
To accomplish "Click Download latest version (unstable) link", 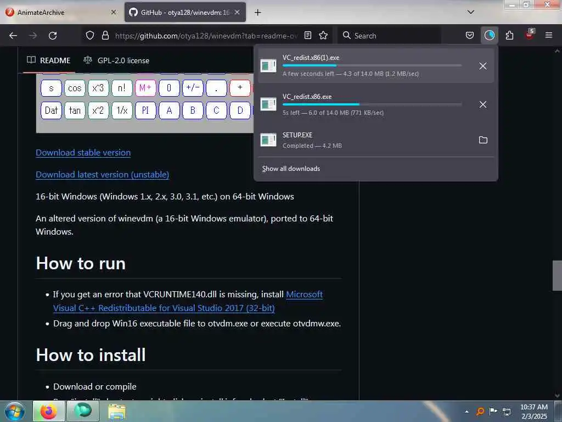I will [102, 174].
